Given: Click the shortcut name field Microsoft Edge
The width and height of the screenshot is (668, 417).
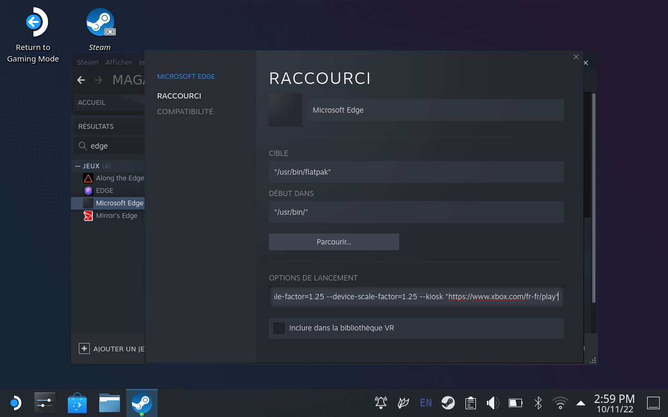Looking at the screenshot, I should coord(436,110).
